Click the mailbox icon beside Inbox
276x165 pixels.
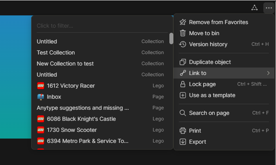pyautogui.click(x=41, y=97)
